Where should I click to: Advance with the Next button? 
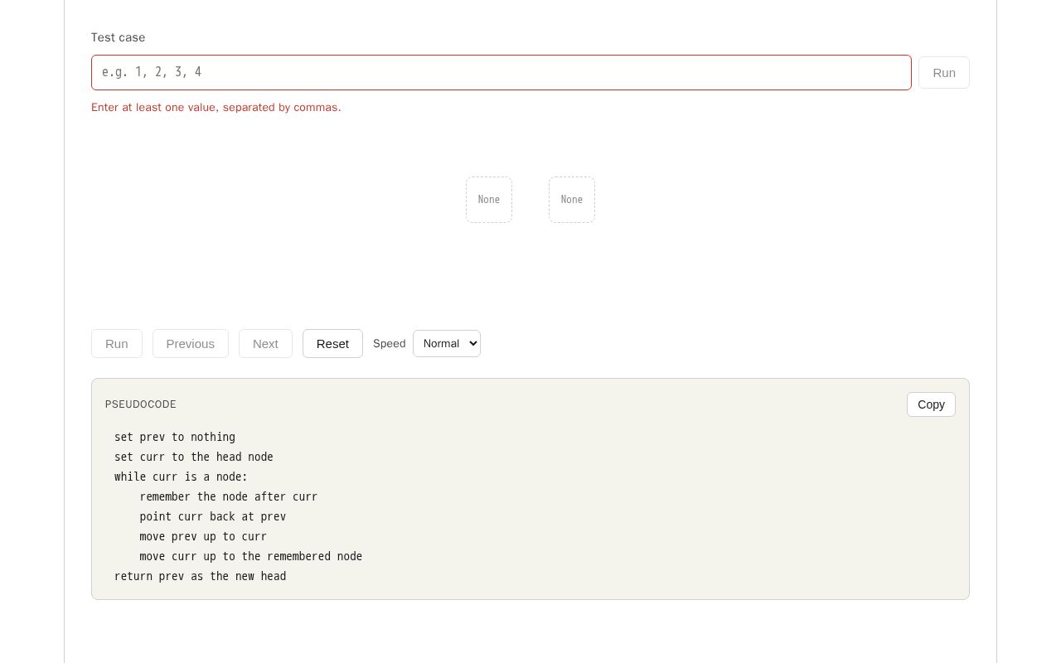click(265, 343)
